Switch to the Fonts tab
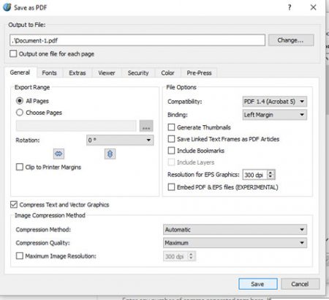The height and width of the screenshot is (300, 329). [49, 73]
